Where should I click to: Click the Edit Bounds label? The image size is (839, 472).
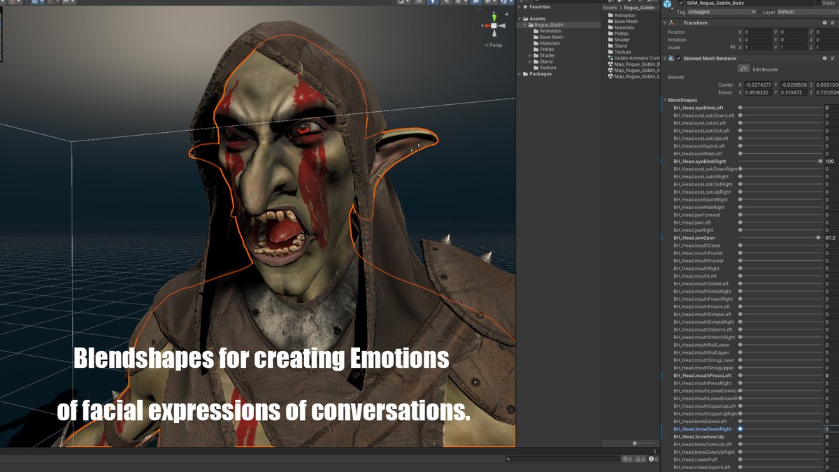click(x=765, y=69)
